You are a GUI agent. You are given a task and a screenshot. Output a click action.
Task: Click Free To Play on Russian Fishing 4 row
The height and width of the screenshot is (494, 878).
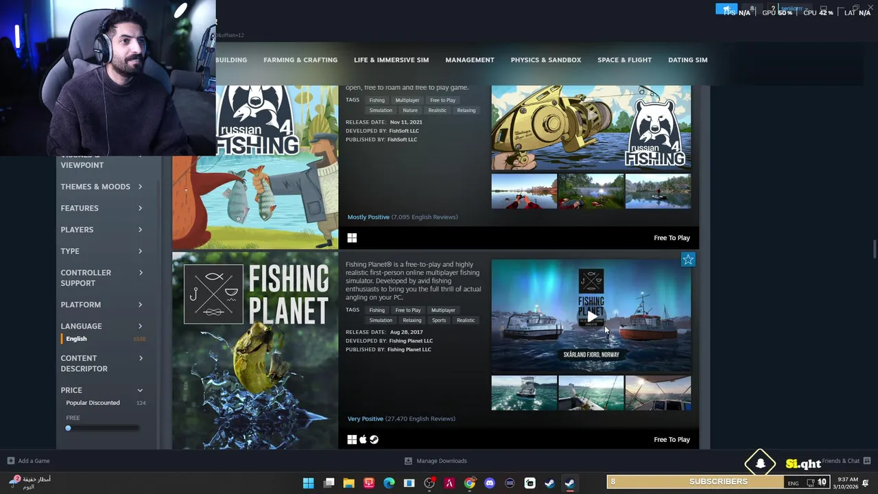(672, 238)
